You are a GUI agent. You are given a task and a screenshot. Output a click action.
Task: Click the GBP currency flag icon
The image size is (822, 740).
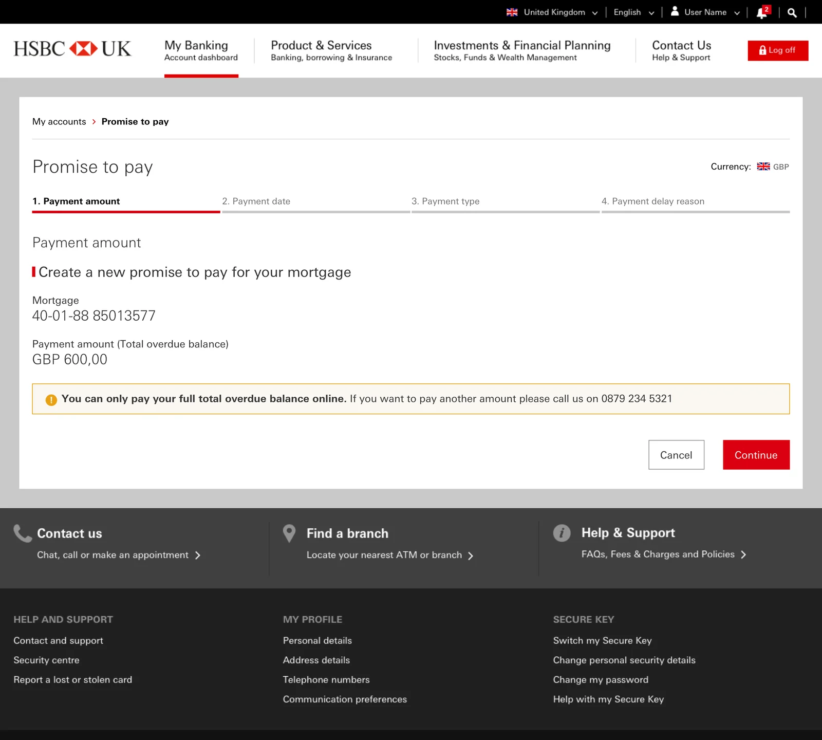tap(763, 166)
